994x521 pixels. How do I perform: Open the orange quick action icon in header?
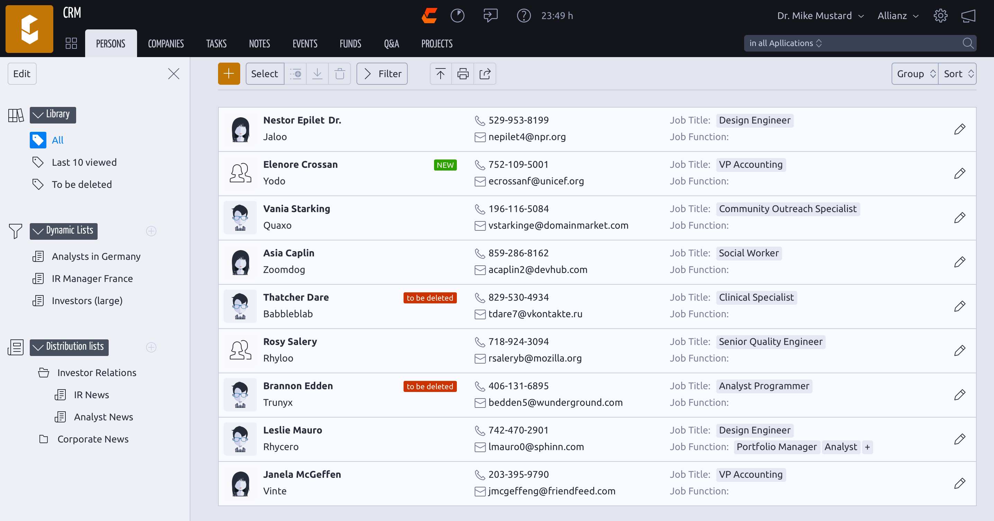tap(430, 16)
